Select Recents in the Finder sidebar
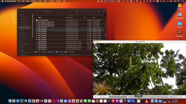Image resolution: width=186 pixels, height=104 pixels. 23,19
